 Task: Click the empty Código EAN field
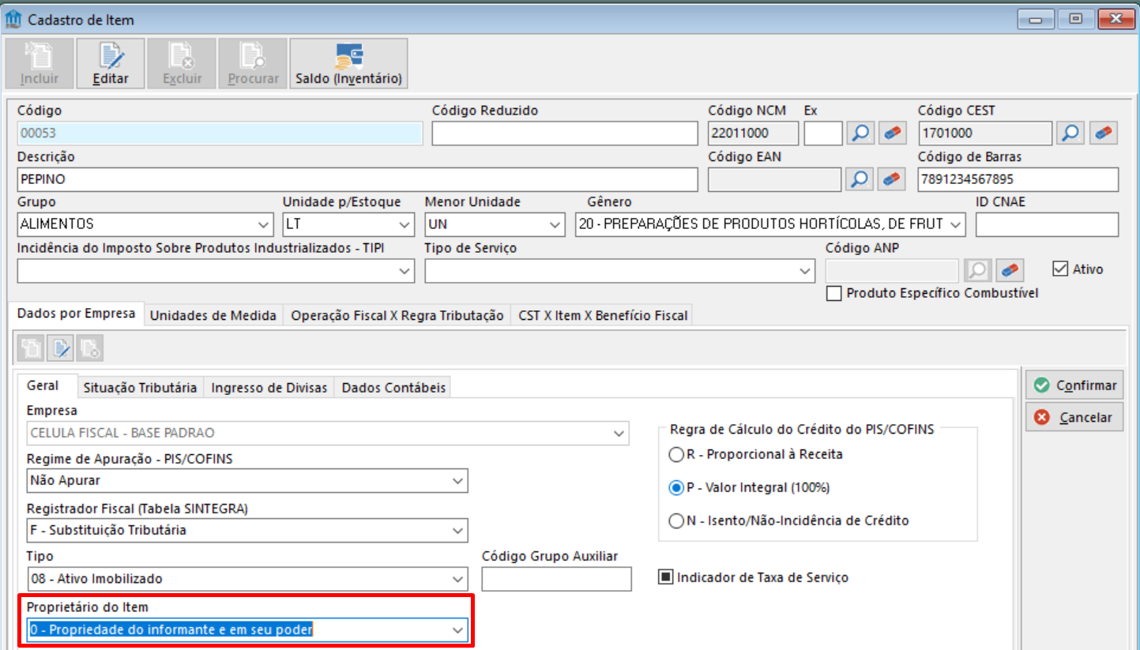[x=774, y=179]
